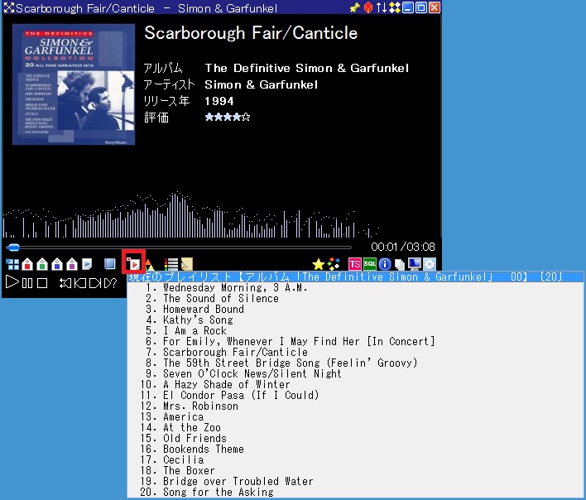
Task: Start playback with the play button
Action: [x=12, y=282]
